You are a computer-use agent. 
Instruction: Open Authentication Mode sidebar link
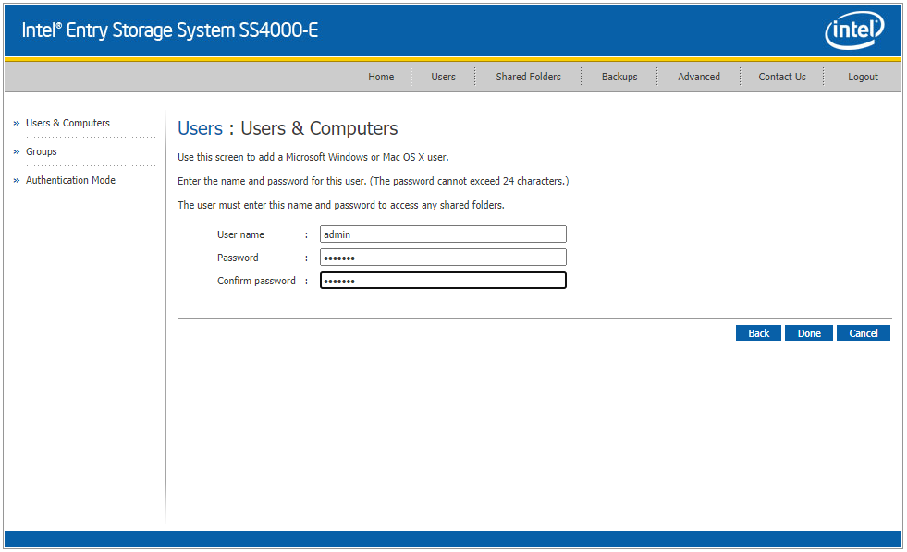coord(70,180)
